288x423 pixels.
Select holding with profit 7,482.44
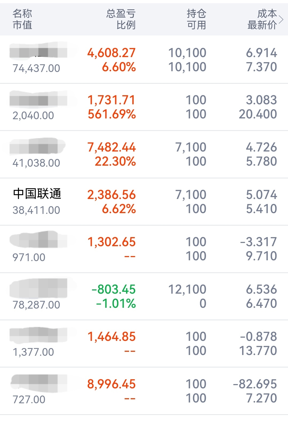coord(144,154)
